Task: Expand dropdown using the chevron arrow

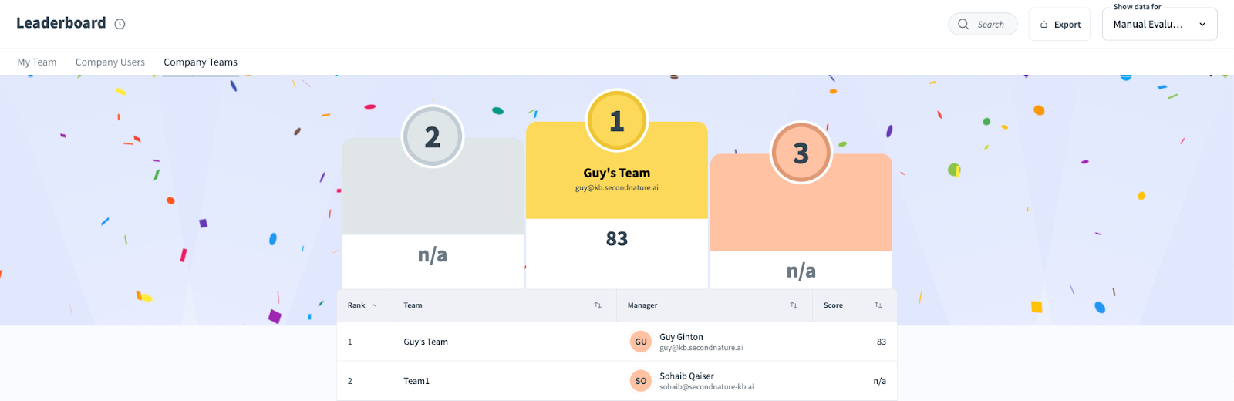Action: (x=1202, y=25)
